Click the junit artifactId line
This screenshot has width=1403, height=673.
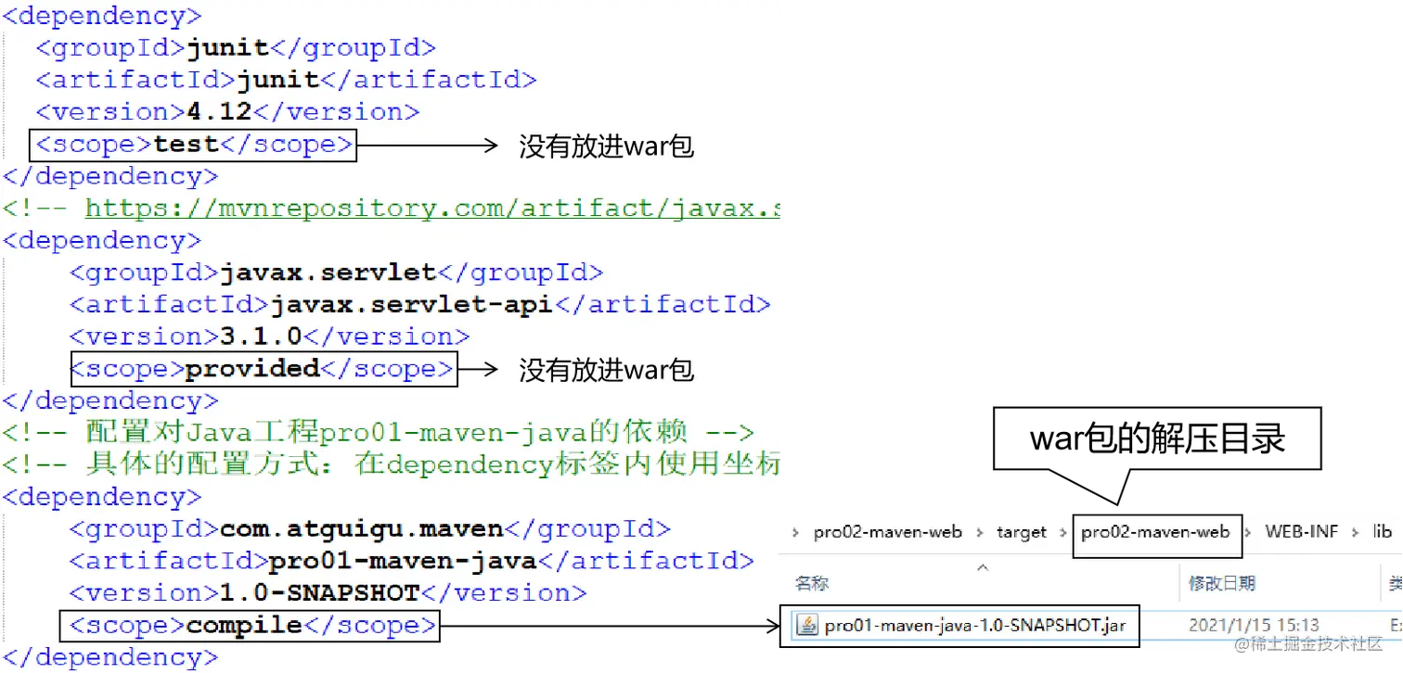coord(286,80)
